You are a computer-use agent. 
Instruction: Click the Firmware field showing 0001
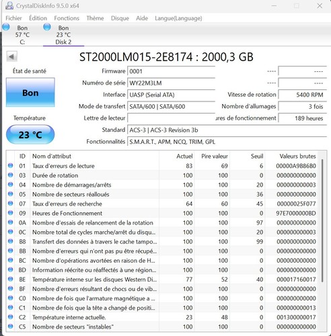click(x=172, y=71)
